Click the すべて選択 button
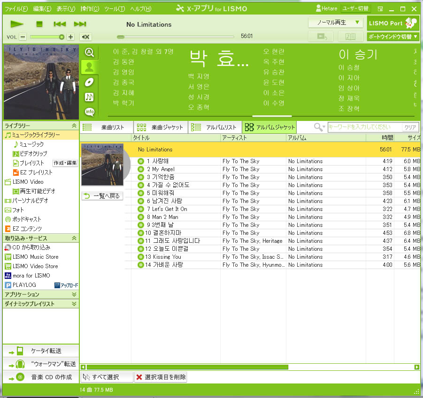The image size is (423, 398). pyautogui.click(x=107, y=377)
